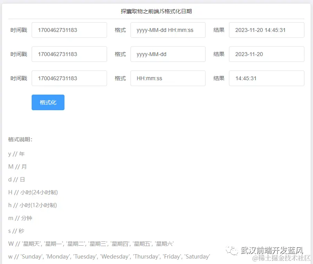Click the 'w // Sunday, Monday...' weekday line
This screenshot has height=264, width=313.
(109, 257)
